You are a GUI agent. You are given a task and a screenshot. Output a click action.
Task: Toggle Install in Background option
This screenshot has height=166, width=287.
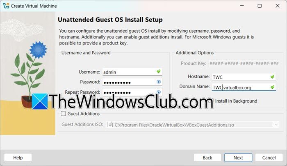click(236, 101)
